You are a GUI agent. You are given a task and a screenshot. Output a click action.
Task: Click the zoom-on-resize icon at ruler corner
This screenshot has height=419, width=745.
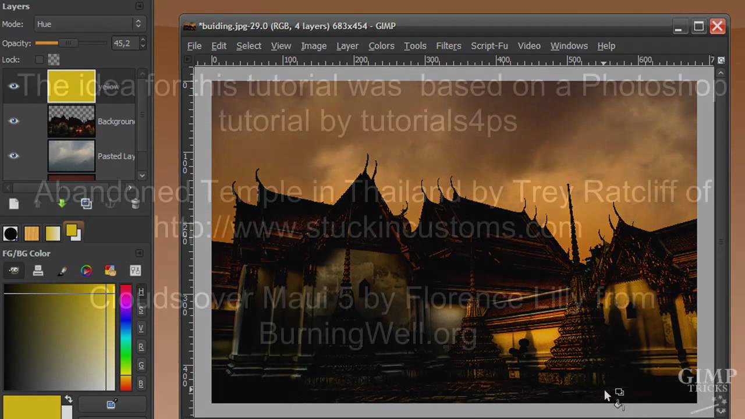tap(721, 60)
